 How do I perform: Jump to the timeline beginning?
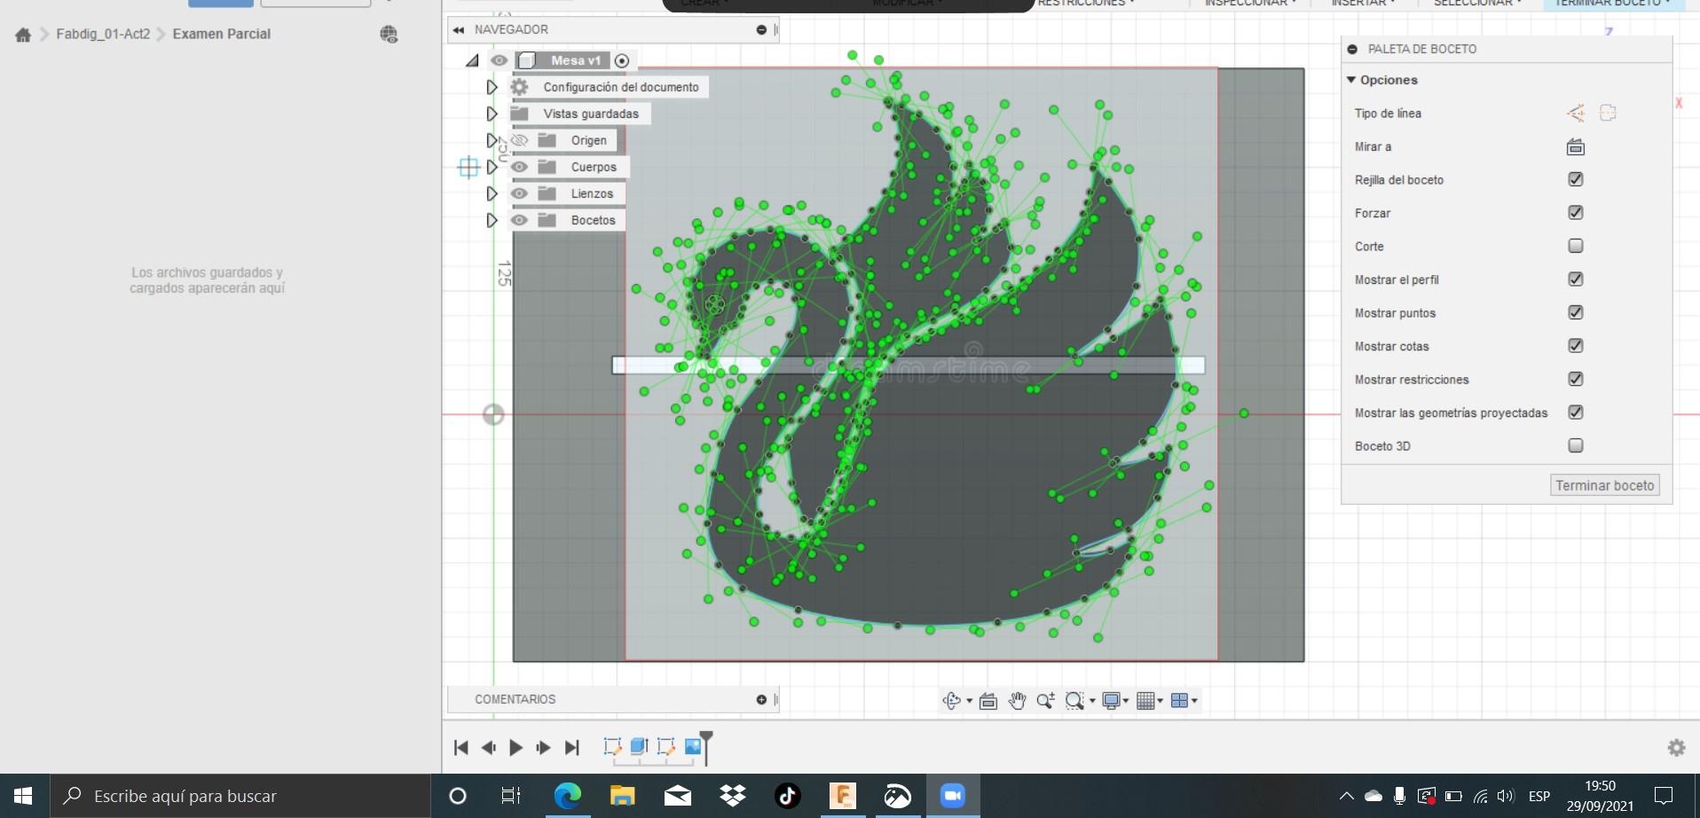click(460, 748)
